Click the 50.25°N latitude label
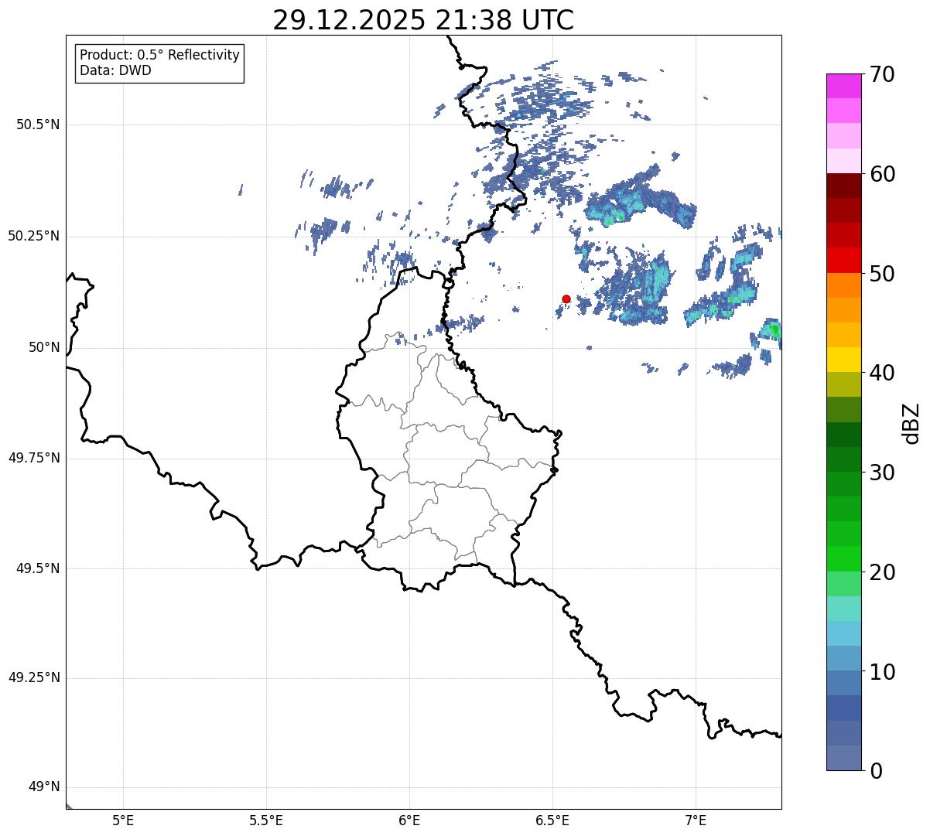This screenshot has height=836, width=930. coord(34,236)
